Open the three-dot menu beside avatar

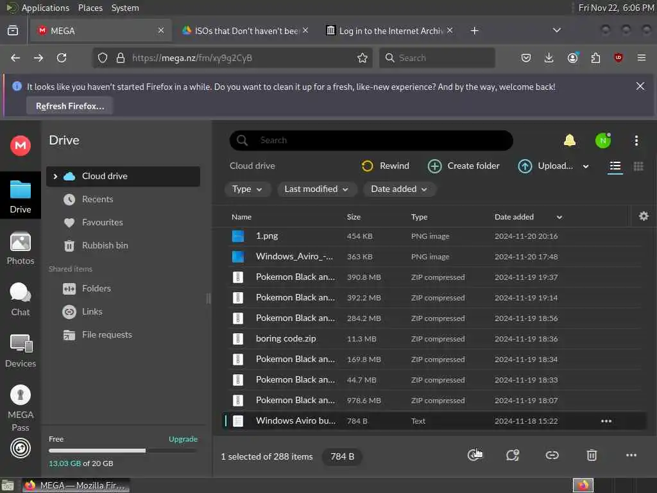[x=636, y=141]
